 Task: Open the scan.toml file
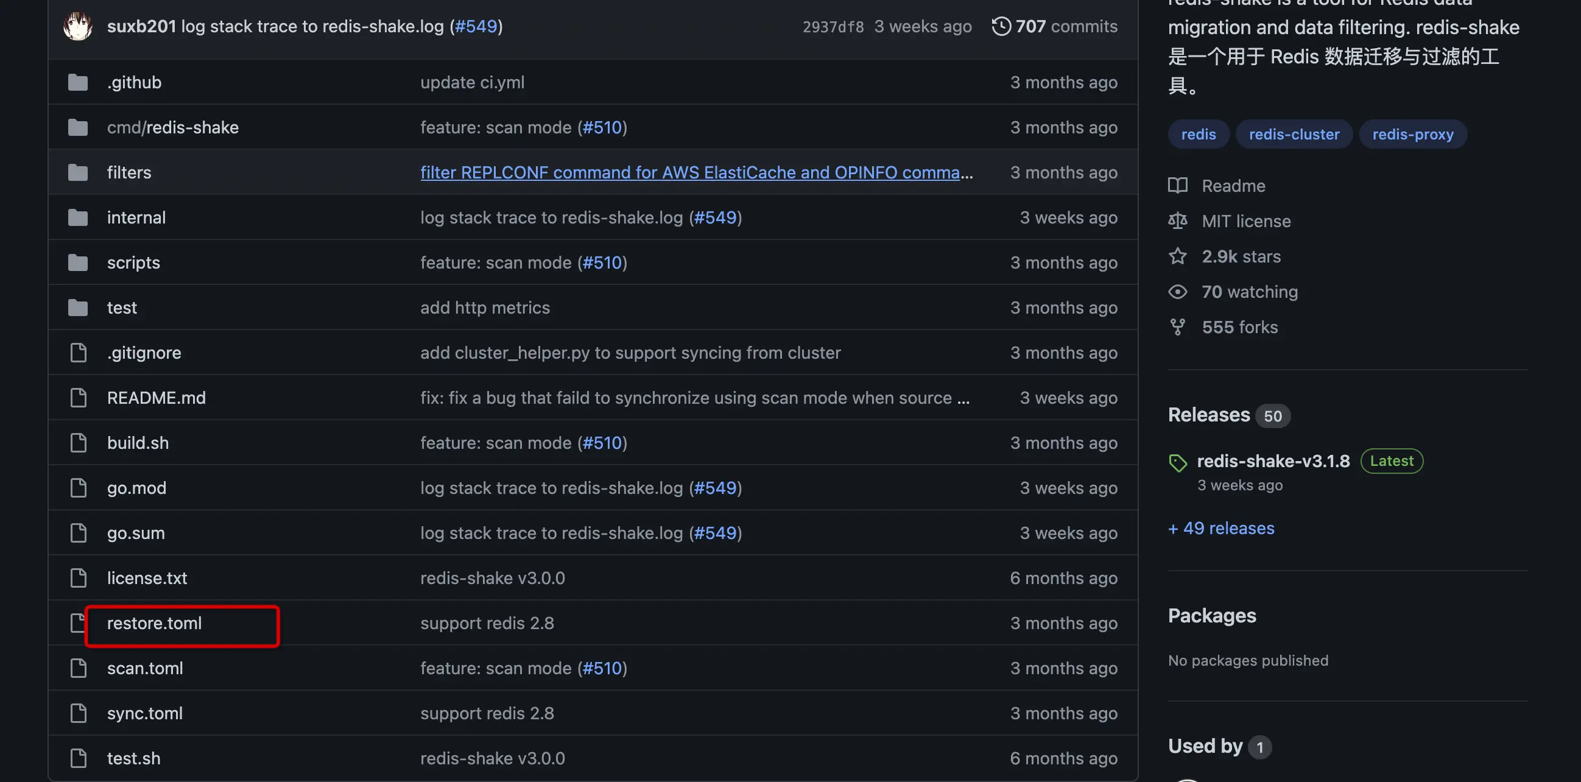tap(145, 669)
